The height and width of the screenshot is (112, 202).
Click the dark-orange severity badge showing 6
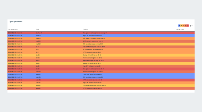pos(186,25)
